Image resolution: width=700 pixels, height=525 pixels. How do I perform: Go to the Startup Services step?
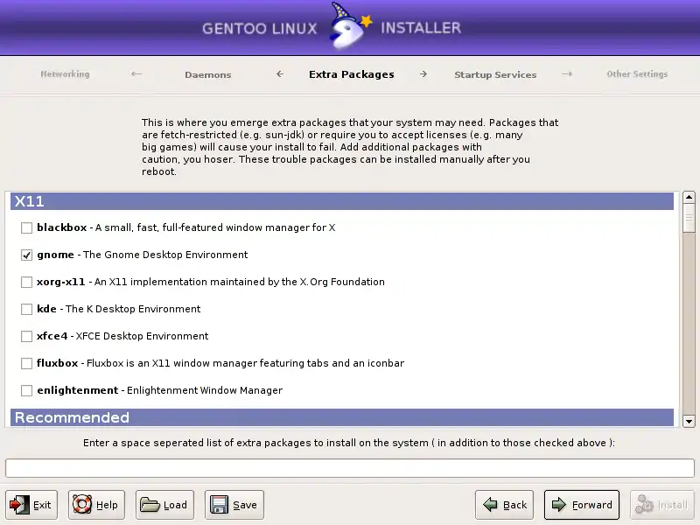coord(495,74)
